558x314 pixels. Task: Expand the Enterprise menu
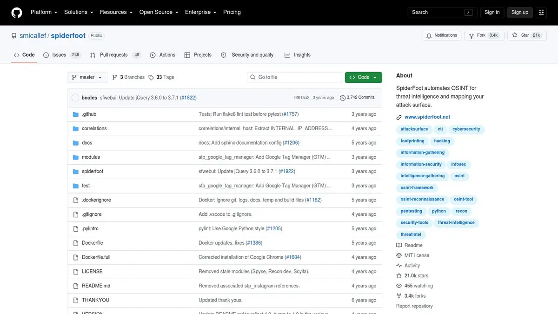(x=200, y=12)
